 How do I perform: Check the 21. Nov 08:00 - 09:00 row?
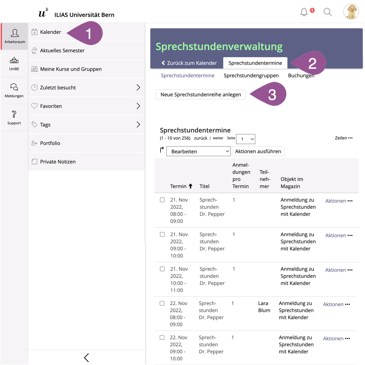[x=162, y=200]
